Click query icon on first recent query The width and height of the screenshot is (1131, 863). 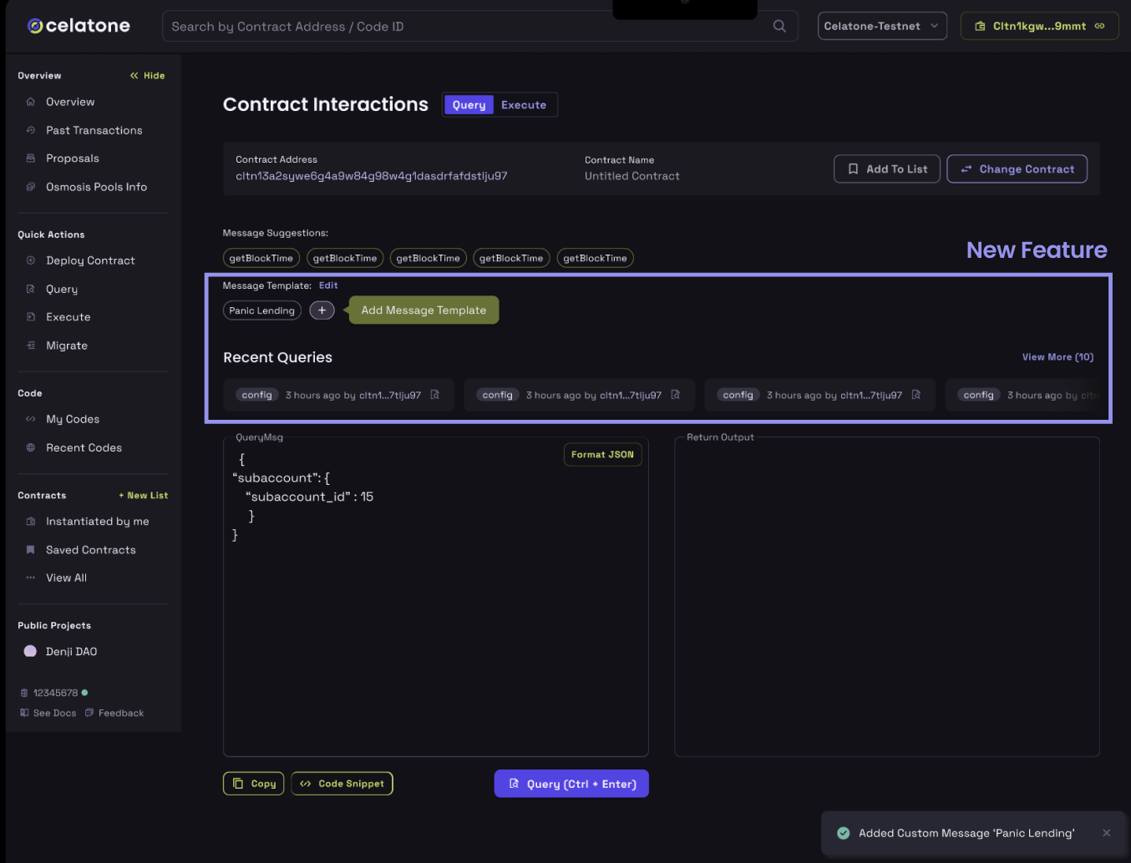pos(435,395)
